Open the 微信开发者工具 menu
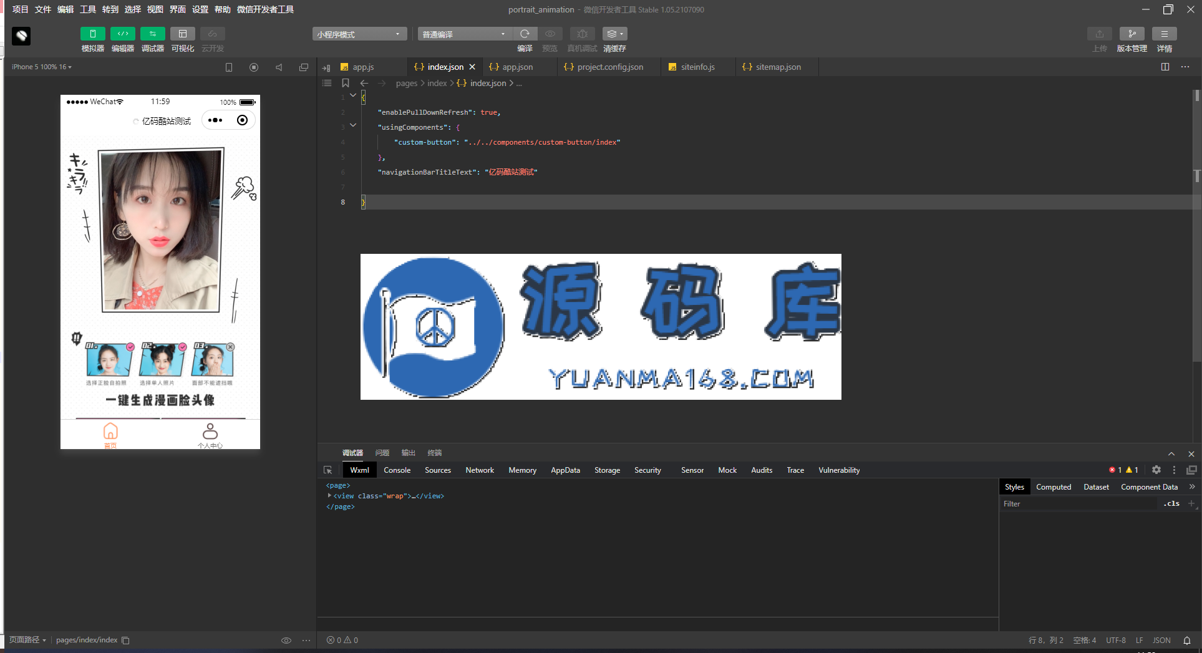 point(265,9)
